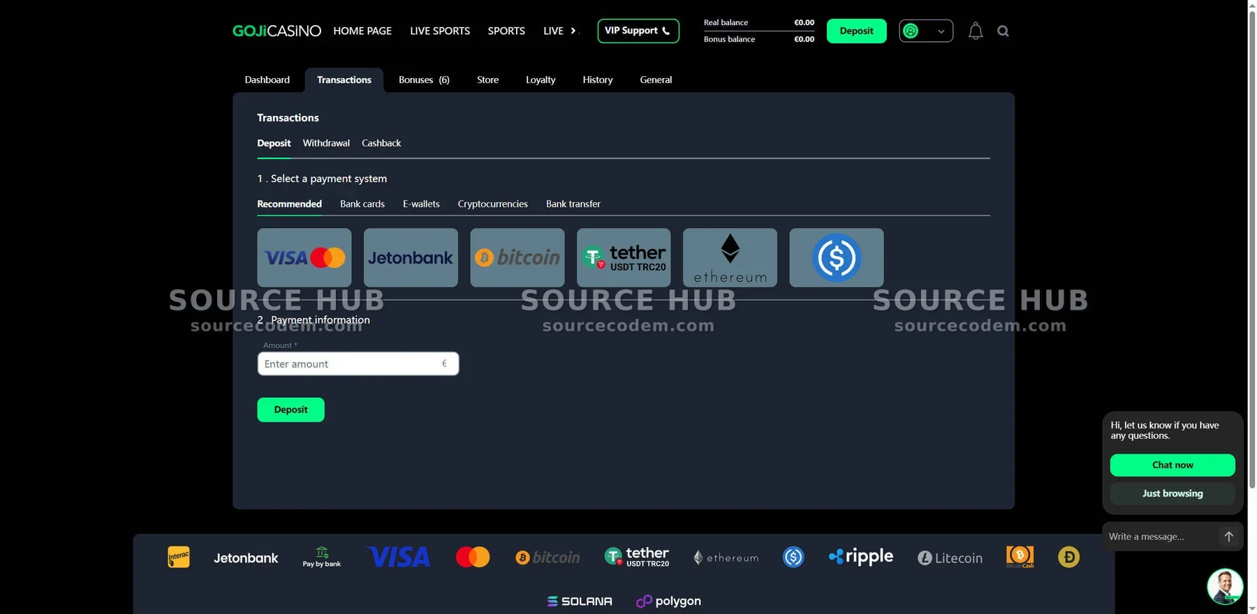Open the Store tab

[487, 80]
